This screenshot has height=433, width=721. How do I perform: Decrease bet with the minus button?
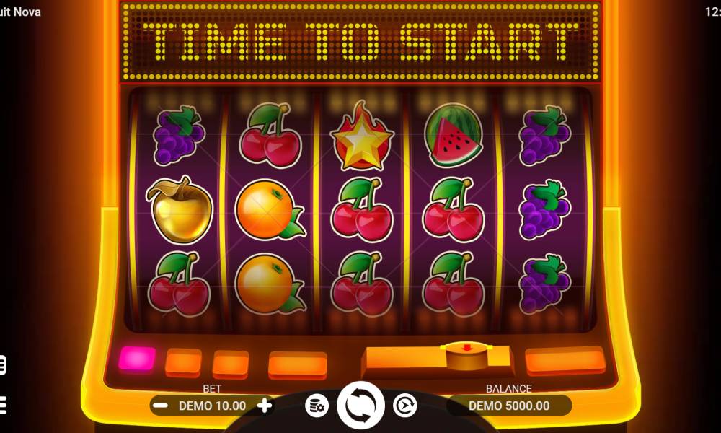(161, 406)
